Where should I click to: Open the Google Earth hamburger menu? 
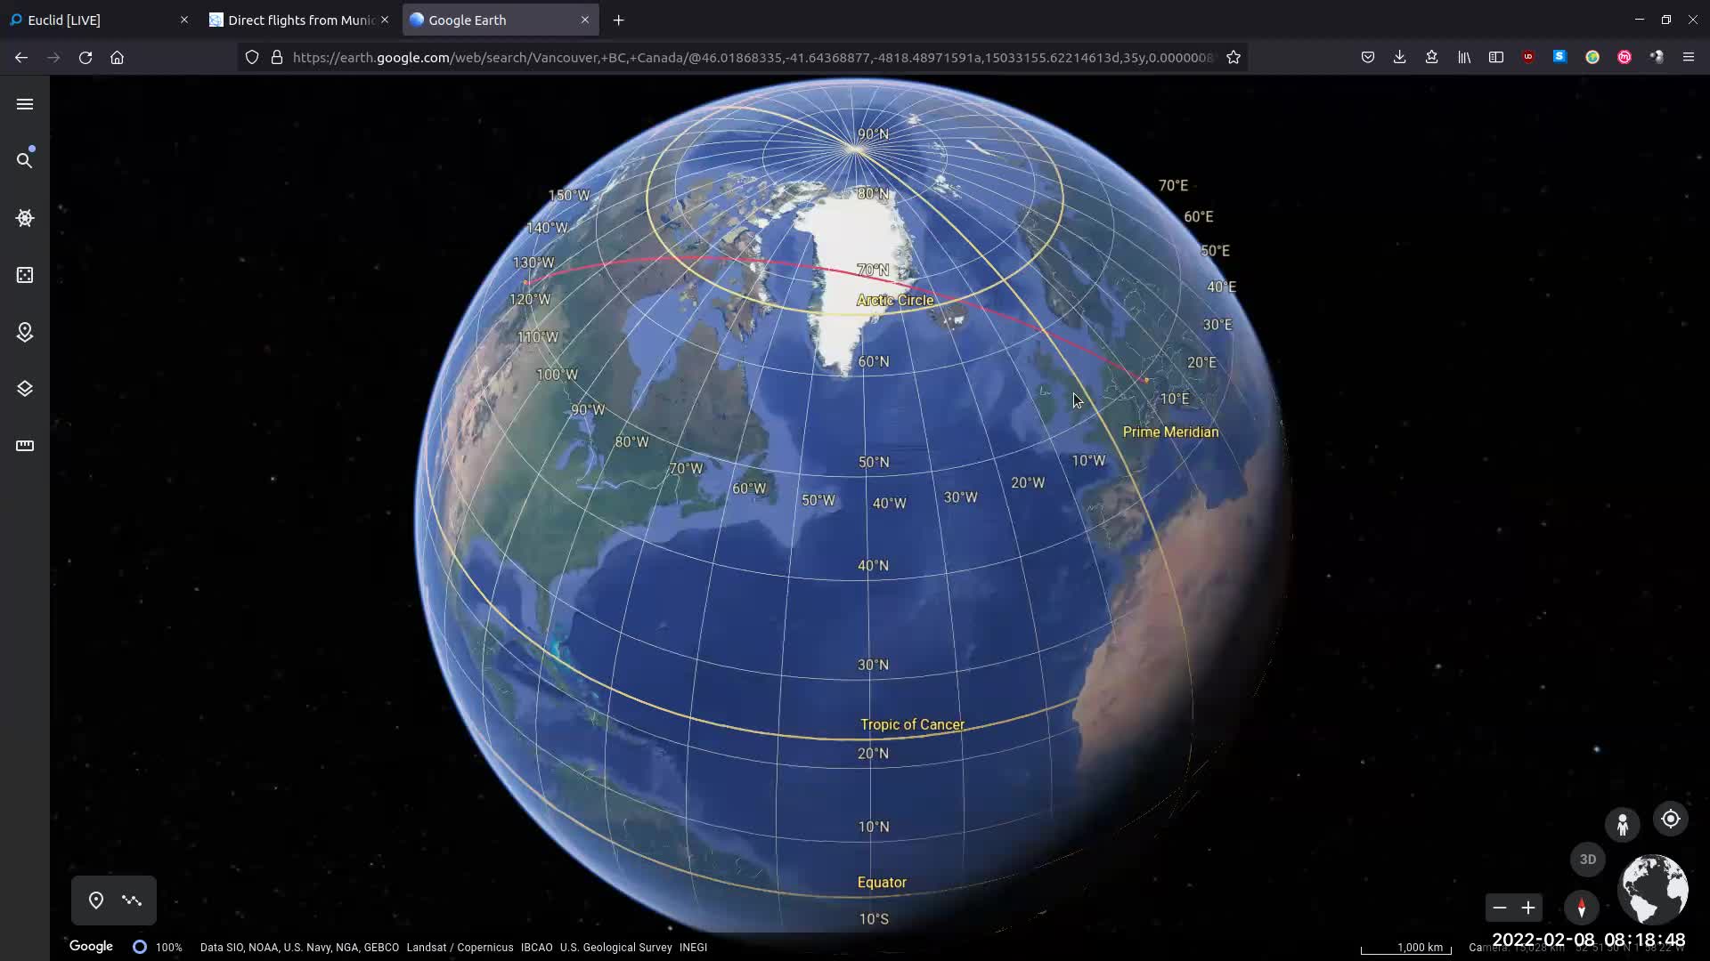tap(25, 104)
